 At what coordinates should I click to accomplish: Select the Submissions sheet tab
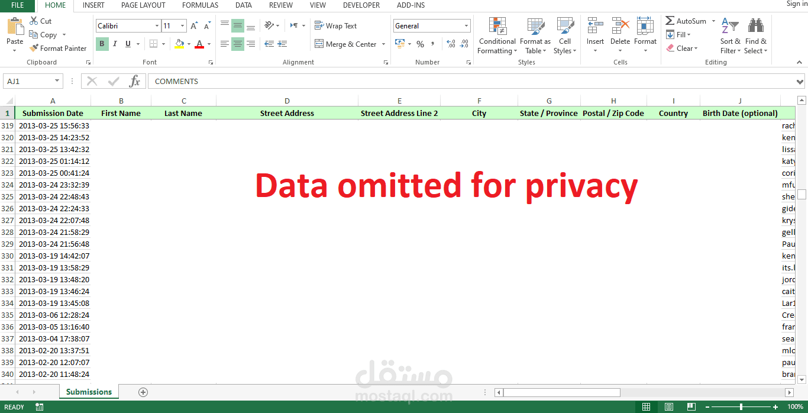[x=89, y=392]
